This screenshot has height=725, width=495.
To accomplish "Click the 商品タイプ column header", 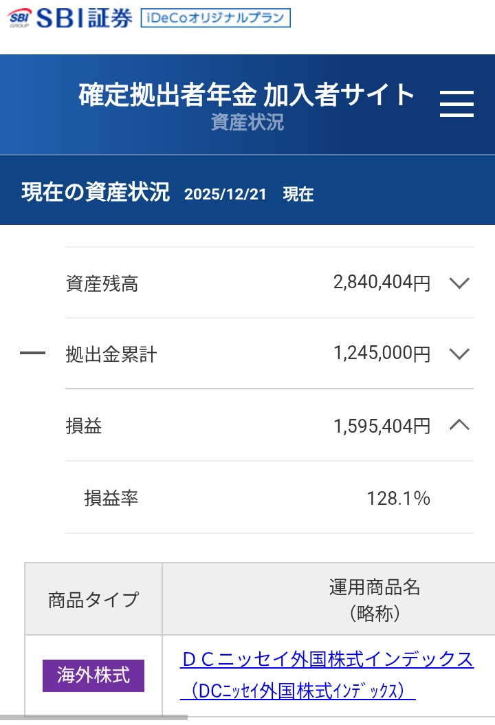I will 93,600.
